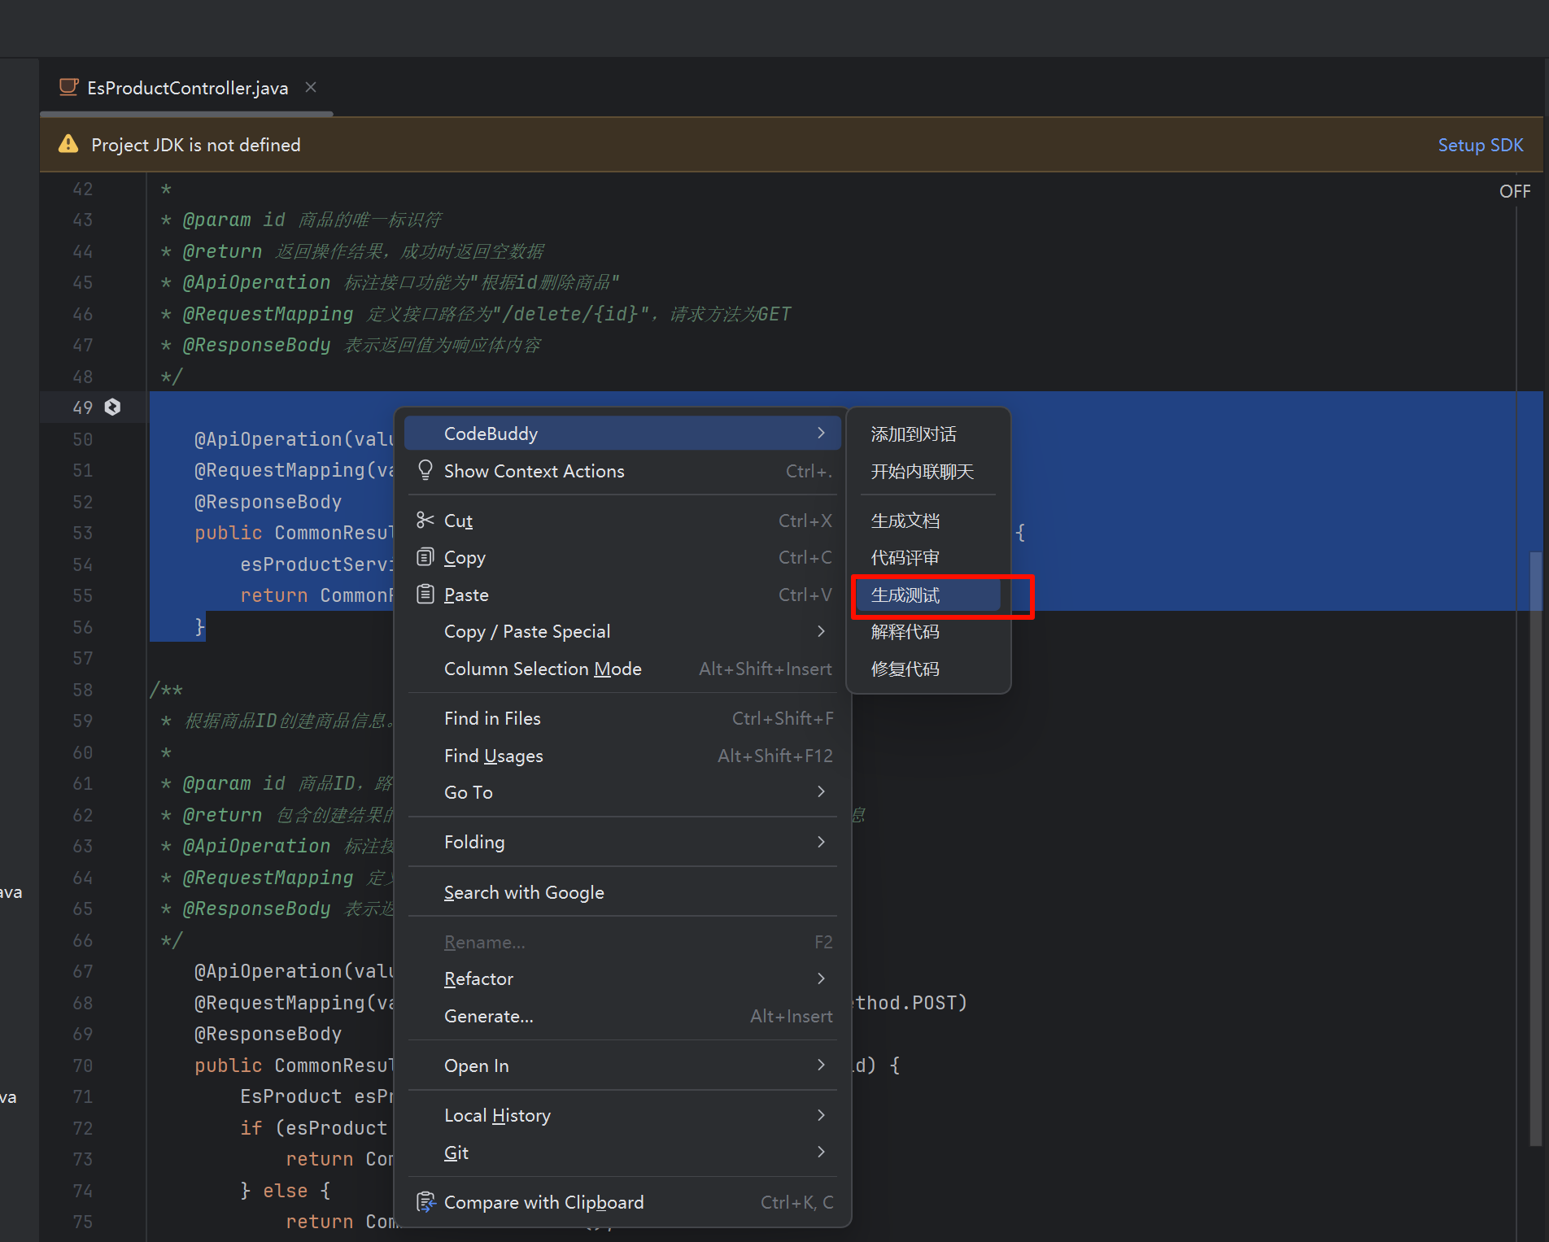
Task: Click the Copy icon in context menu
Action: point(425,557)
